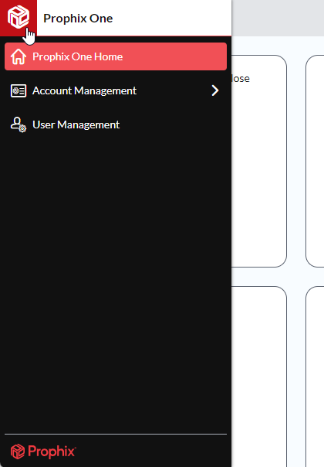Click the footer divider line above Prophix logo

(116, 435)
